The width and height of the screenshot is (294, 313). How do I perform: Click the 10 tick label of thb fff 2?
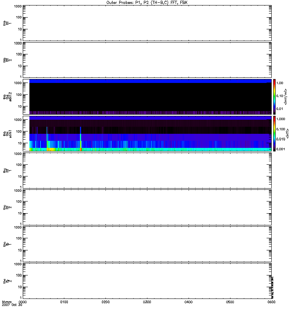point(20,66)
